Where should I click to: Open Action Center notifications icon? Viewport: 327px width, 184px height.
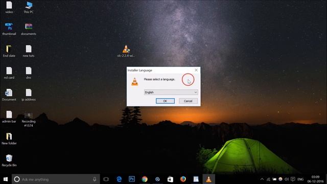(x=293, y=179)
